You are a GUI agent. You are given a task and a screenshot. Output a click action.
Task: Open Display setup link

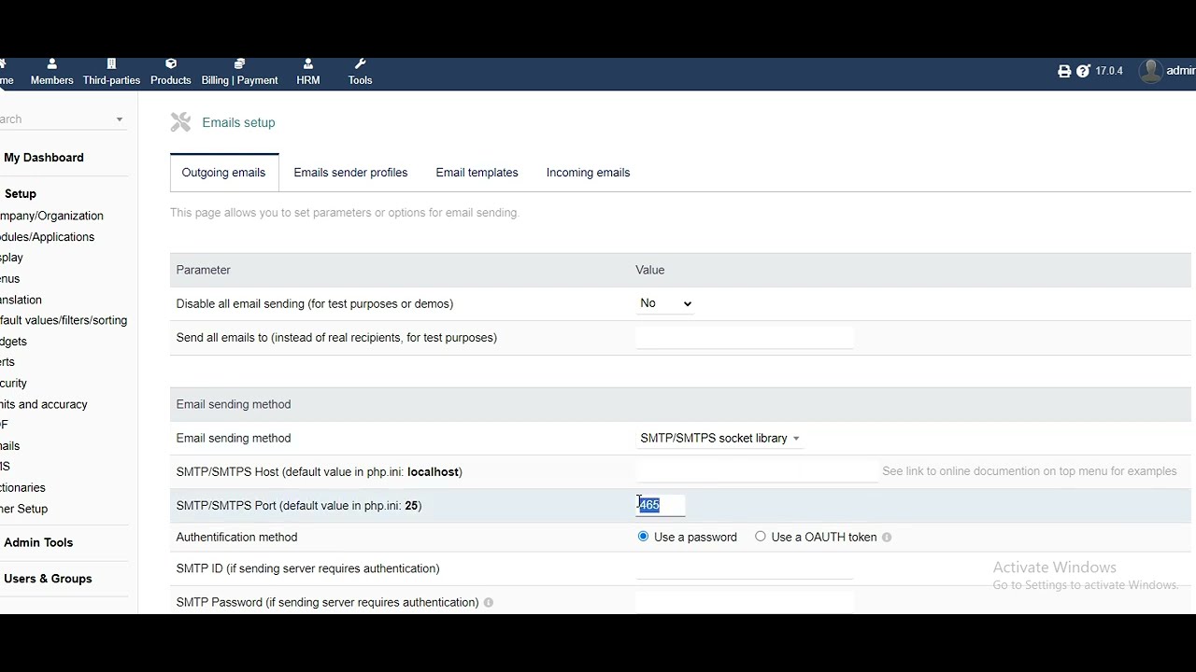coord(11,258)
